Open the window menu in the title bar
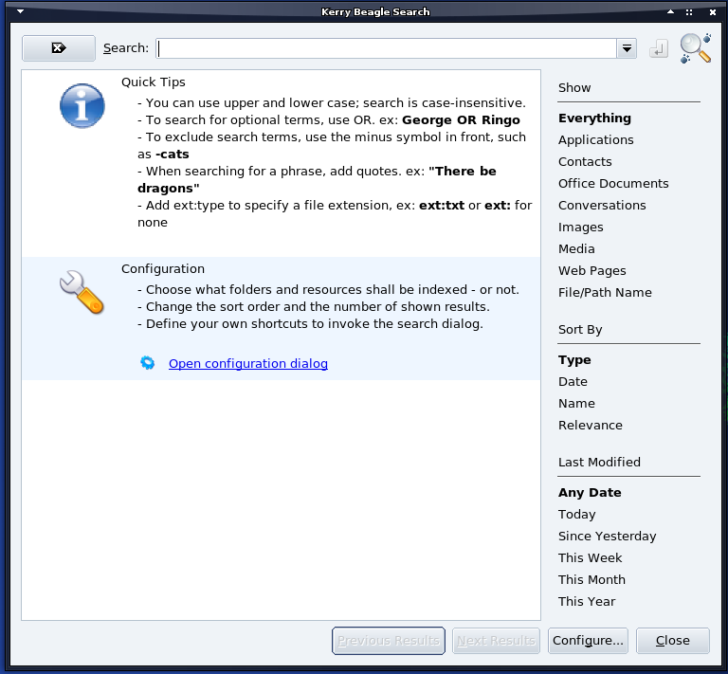 click(x=21, y=11)
